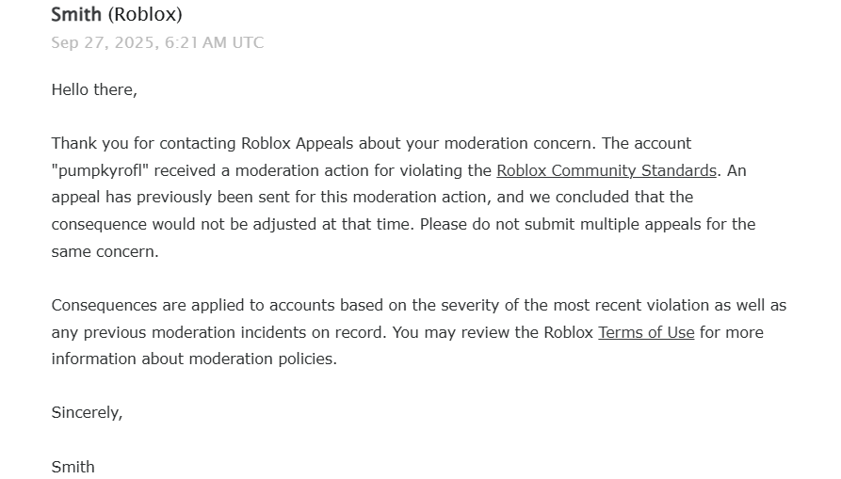841x479 pixels.
Task: Click the same concern text line
Action: pyautogui.click(x=105, y=251)
